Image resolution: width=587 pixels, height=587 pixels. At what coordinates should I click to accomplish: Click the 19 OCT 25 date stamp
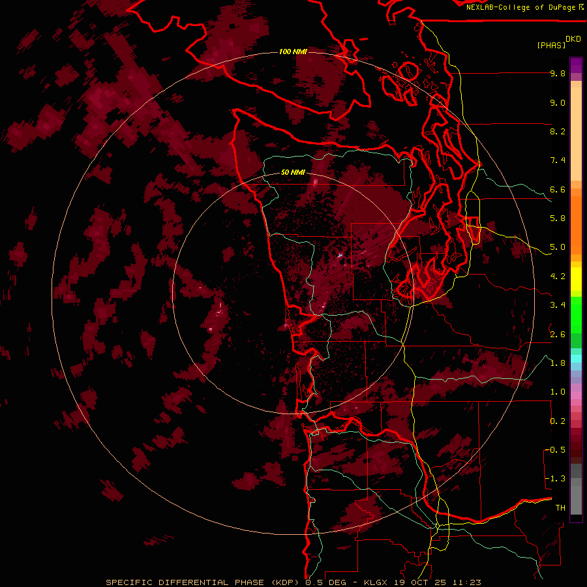tap(421, 582)
